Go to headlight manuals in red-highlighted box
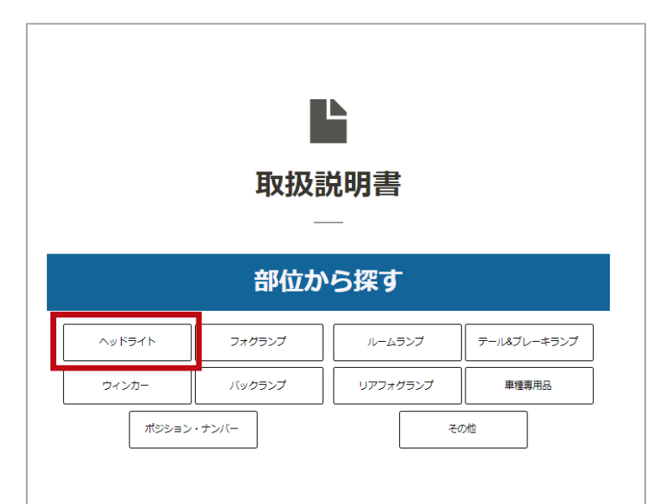The image size is (672, 504). 127,342
